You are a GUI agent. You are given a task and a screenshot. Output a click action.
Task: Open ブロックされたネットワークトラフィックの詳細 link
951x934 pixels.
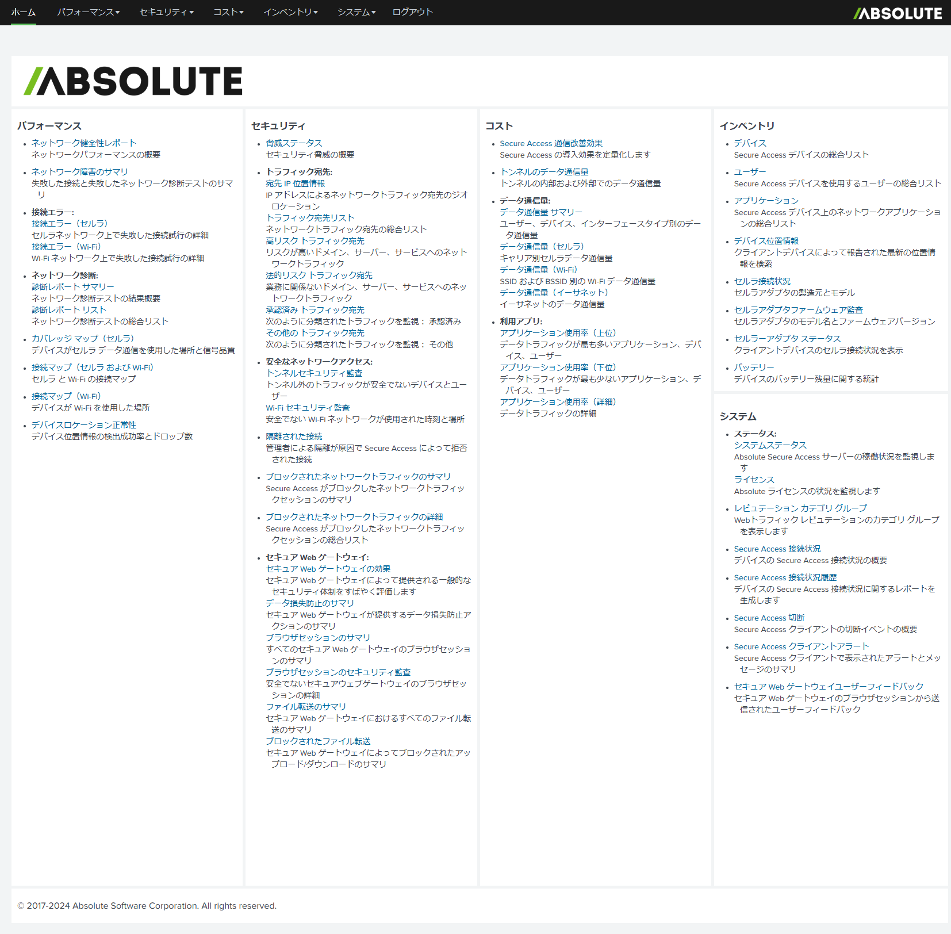pyautogui.click(x=354, y=517)
